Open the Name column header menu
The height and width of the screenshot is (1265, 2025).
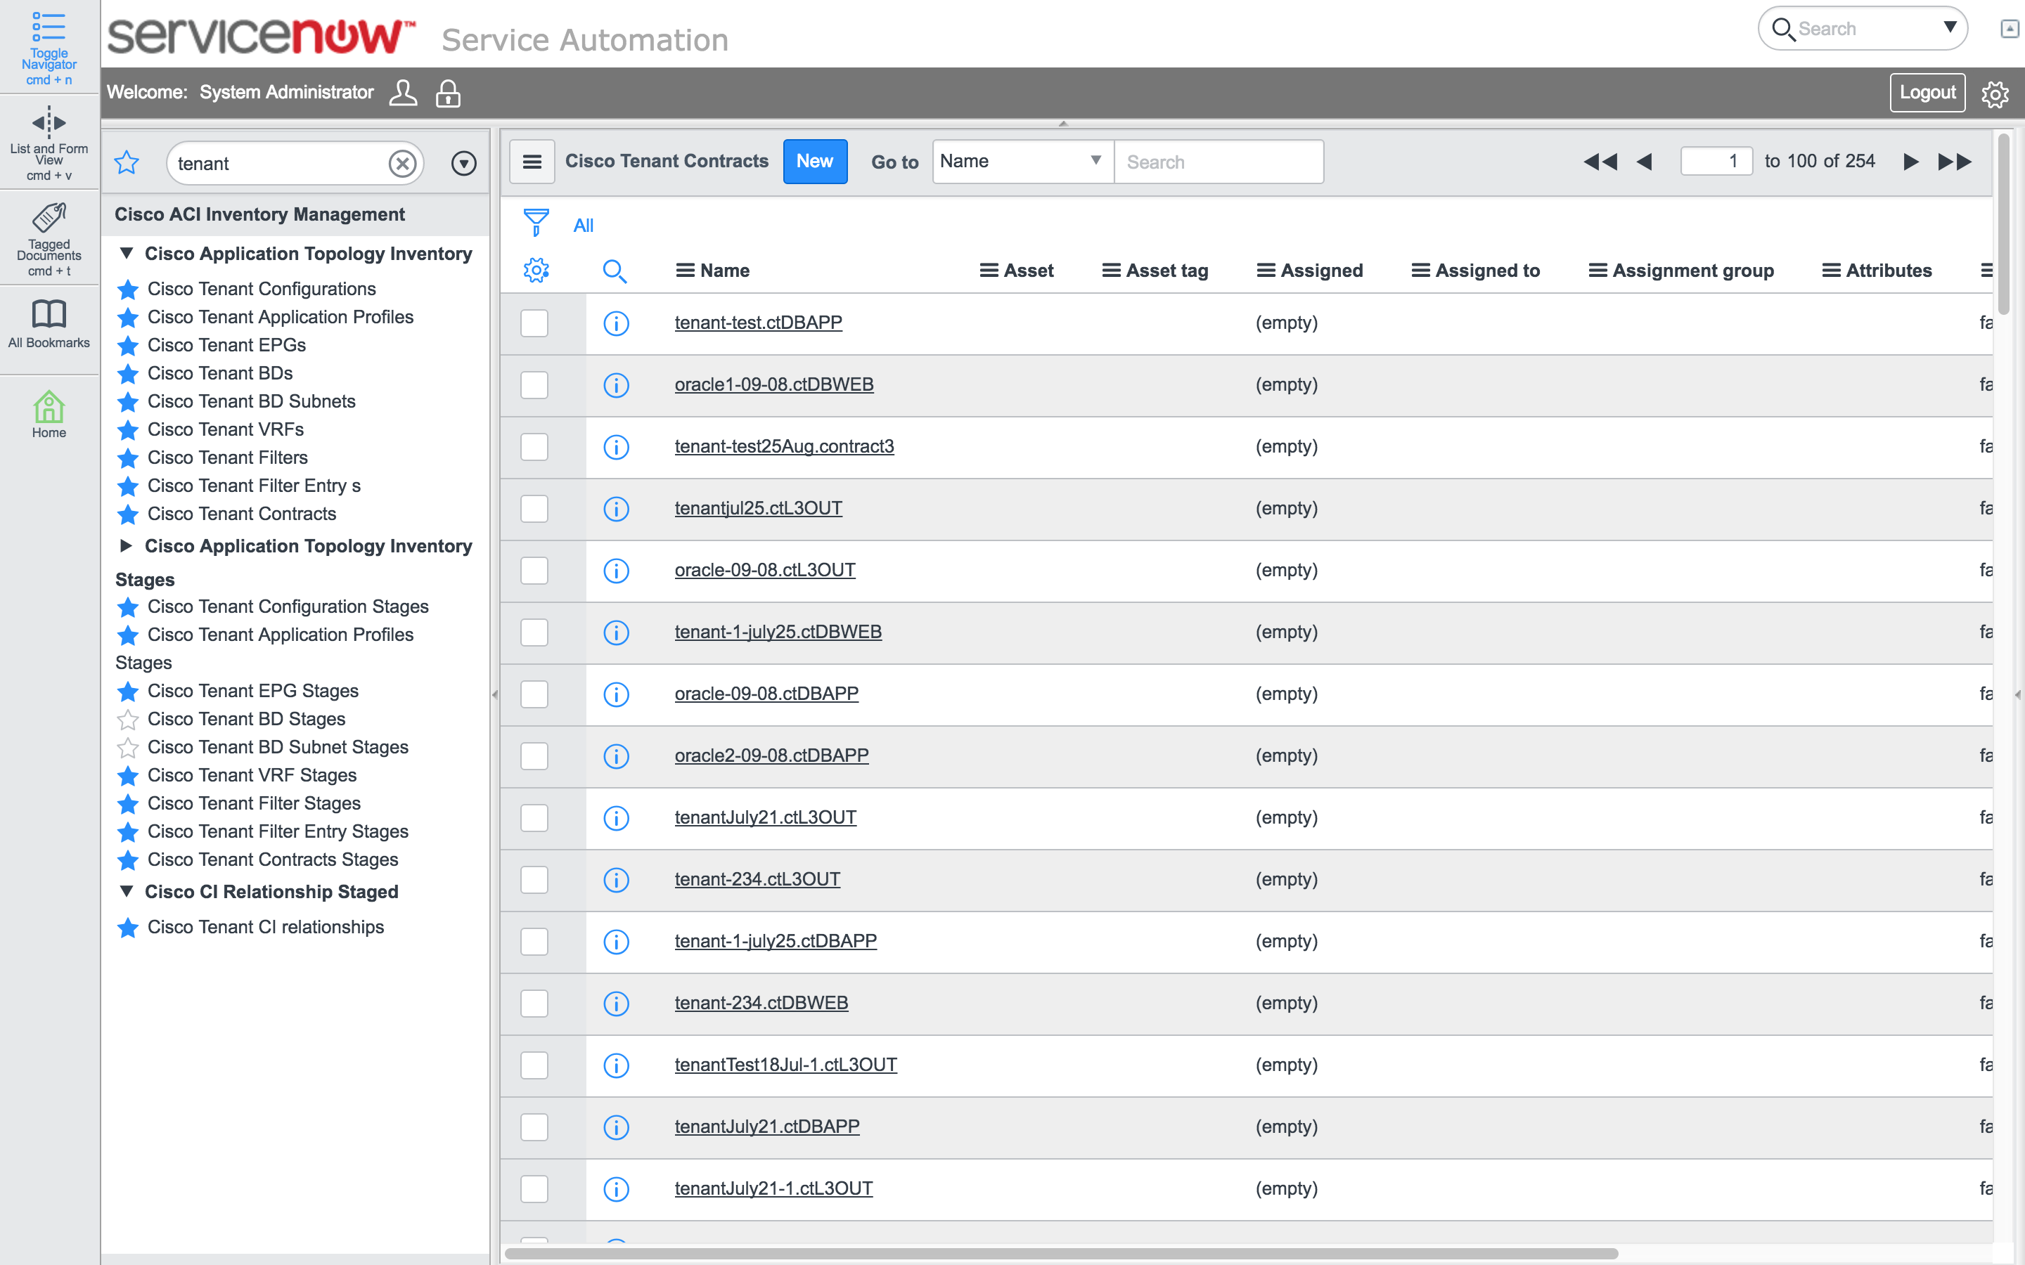(x=684, y=271)
